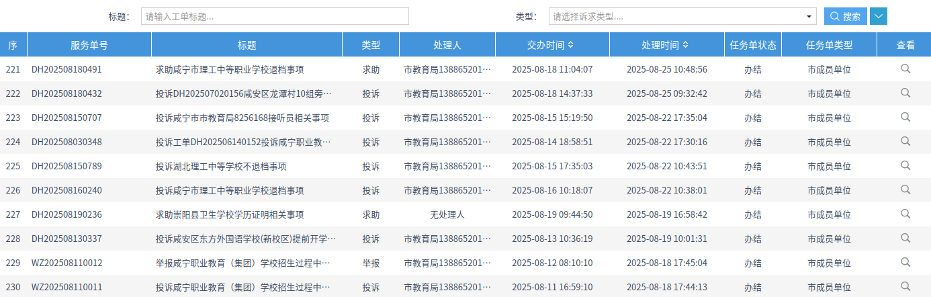
Task: Click the 搜索 search button
Action: click(845, 16)
